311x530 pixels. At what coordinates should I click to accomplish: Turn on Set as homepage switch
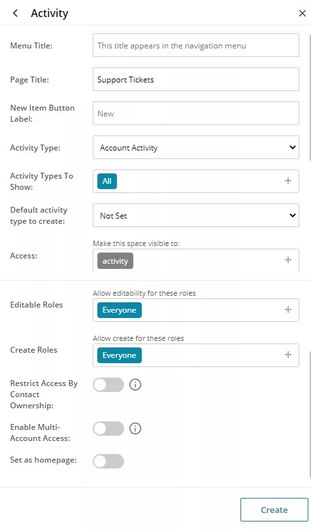pos(108,461)
